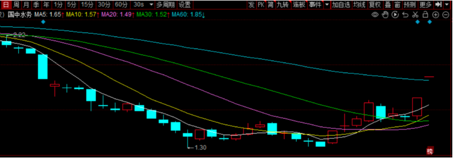The image size is (454, 158).
Task: Open the PK comparison tool
Action: (261, 5)
